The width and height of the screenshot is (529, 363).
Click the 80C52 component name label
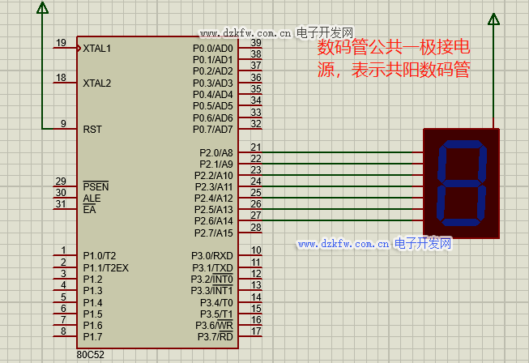90,355
